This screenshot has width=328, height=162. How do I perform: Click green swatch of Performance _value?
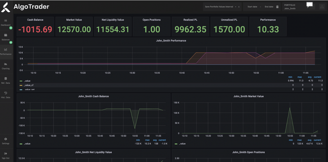click(x=21, y=81)
